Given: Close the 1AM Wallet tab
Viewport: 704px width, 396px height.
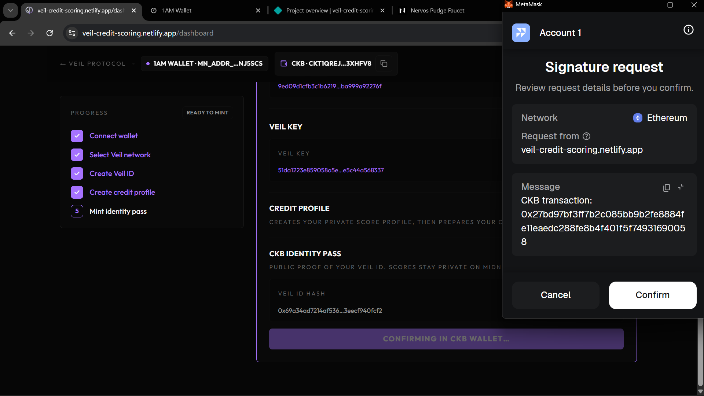Looking at the screenshot, I should tap(258, 11).
